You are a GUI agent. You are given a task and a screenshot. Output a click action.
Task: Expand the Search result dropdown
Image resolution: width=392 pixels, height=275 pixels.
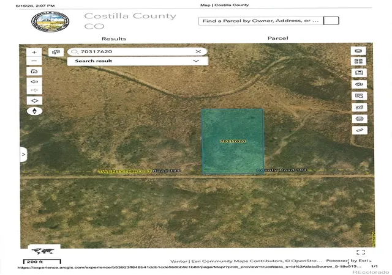196,61
